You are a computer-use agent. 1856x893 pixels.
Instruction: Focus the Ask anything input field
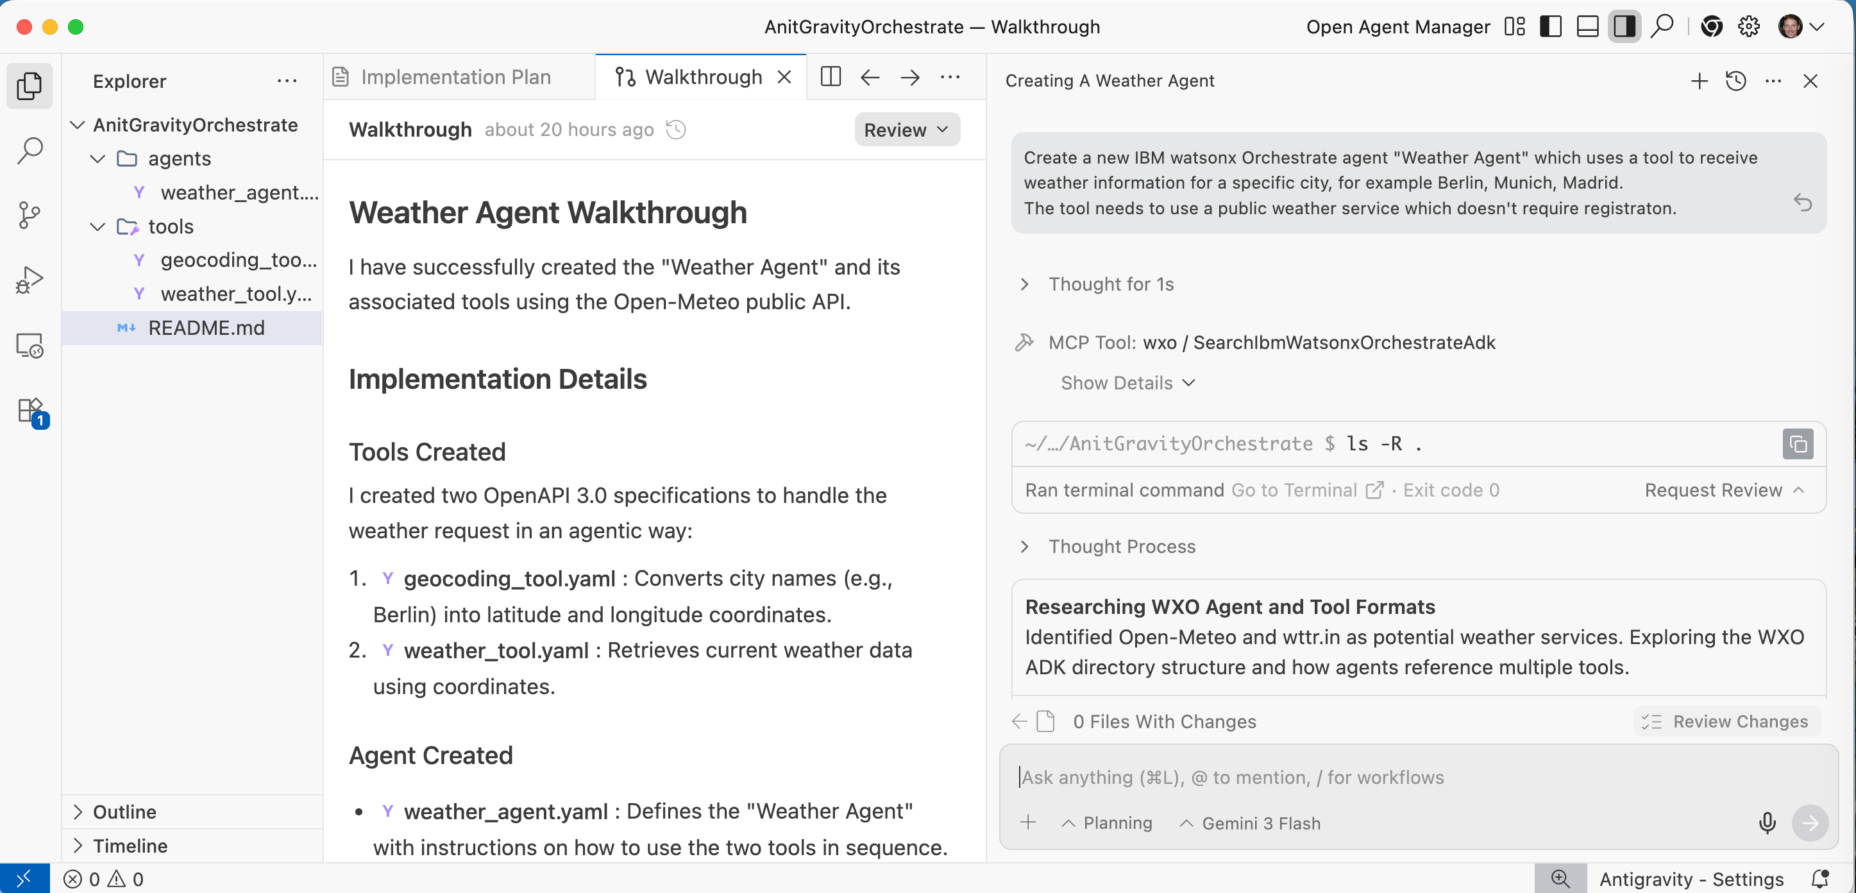coord(1369,778)
